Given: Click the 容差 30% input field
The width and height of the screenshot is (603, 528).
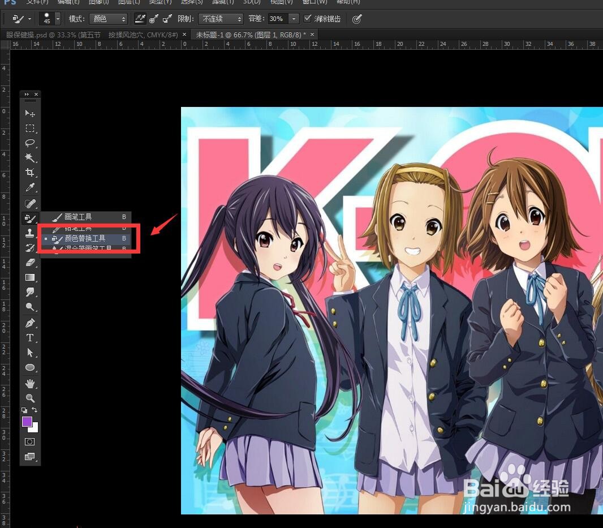Looking at the screenshot, I should click(278, 19).
